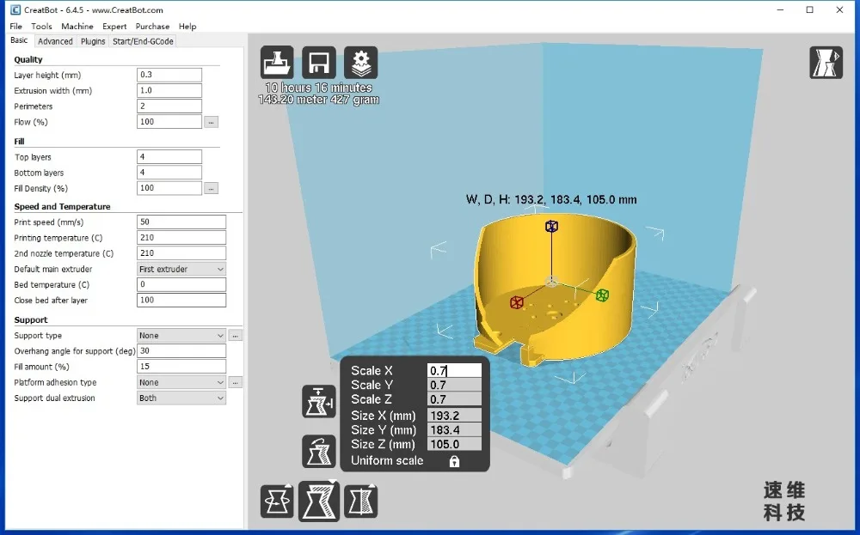Switch to the Start/End-GCode tab
This screenshot has width=860, height=535.
[x=143, y=41]
